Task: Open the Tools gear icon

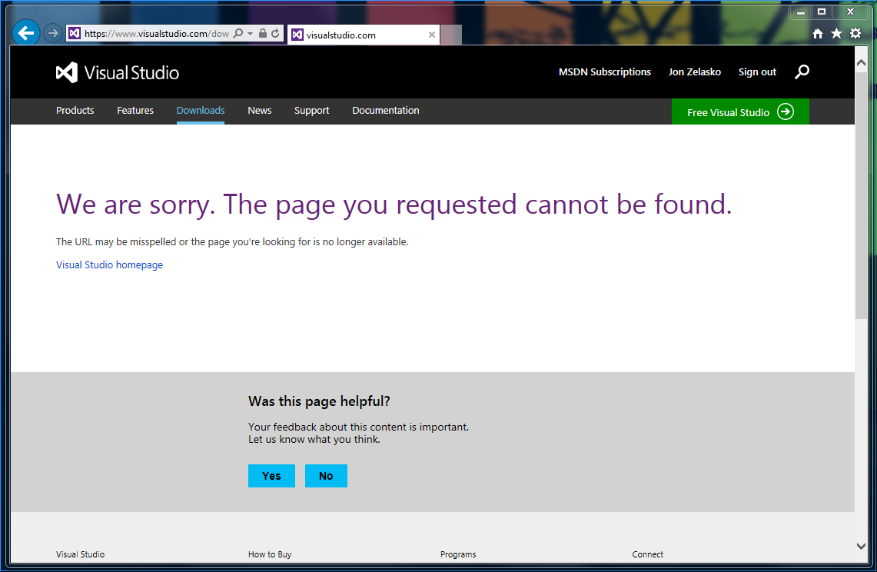Action: 855,34
